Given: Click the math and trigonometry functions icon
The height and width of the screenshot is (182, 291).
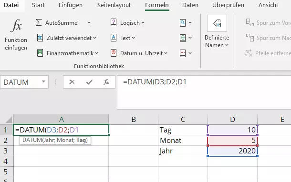Looking at the screenshot, I should 183,38.
